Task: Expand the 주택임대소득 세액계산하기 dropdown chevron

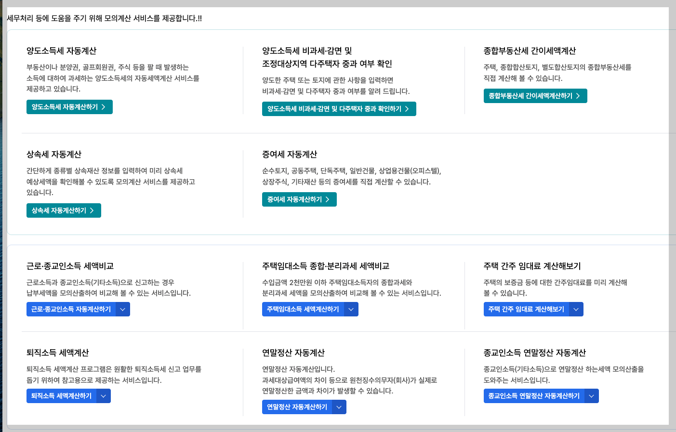Action: 351,309
